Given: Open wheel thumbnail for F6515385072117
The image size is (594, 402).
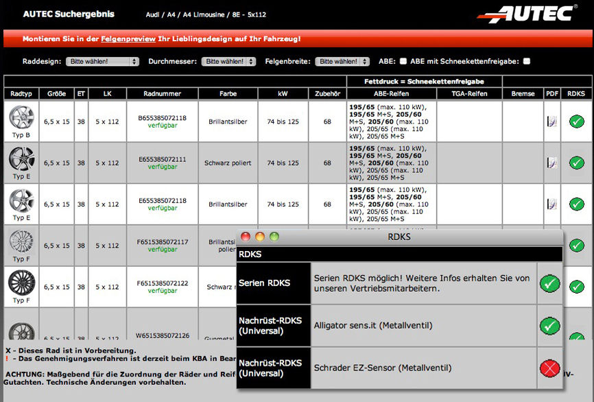Looking at the screenshot, I should click(x=21, y=241).
